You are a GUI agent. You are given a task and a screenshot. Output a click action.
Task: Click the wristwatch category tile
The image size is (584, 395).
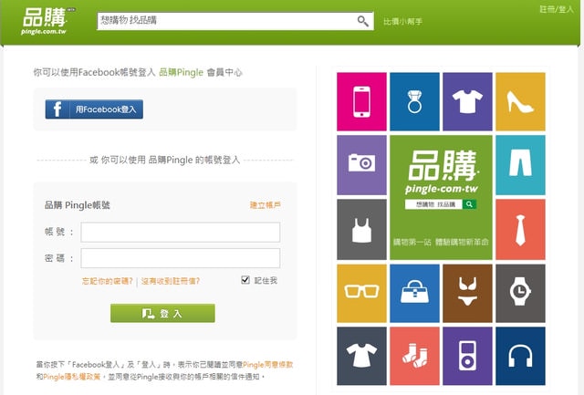pos(520,291)
